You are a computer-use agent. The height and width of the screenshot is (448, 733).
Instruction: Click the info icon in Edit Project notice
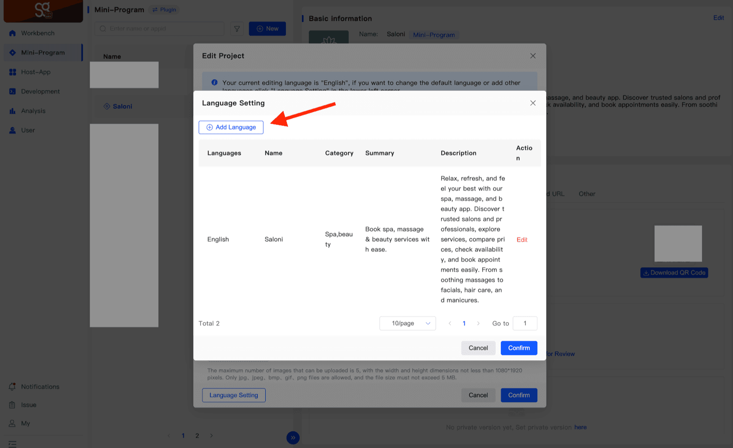point(214,83)
